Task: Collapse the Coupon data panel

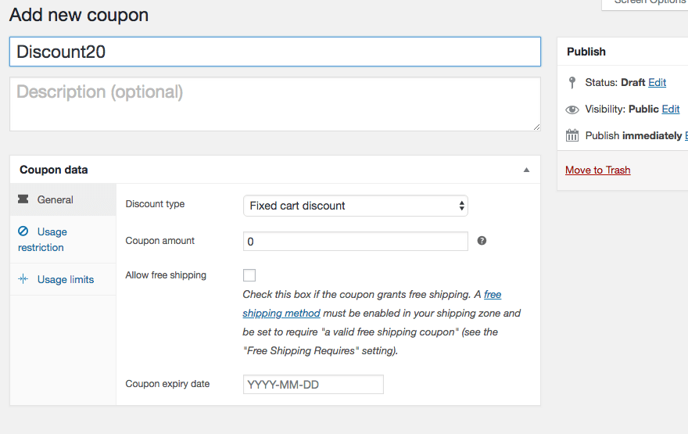Action: click(526, 170)
